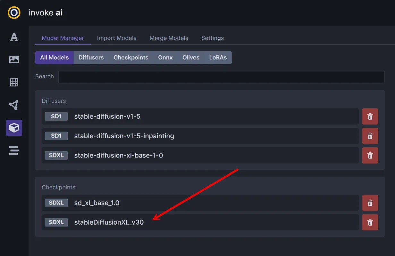Click the invoke ai title text
Image resolution: width=395 pixels, height=256 pixels.
pyautogui.click(x=46, y=13)
